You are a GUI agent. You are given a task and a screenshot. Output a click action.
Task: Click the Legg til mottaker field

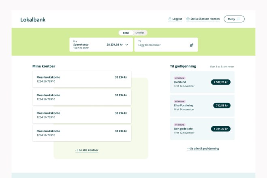(x=162, y=45)
